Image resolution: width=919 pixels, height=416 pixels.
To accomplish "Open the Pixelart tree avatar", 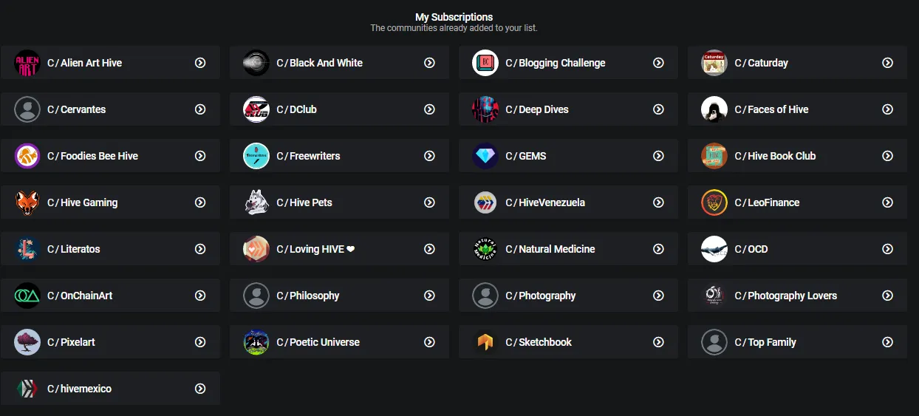I will pyautogui.click(x=27, y=342).
